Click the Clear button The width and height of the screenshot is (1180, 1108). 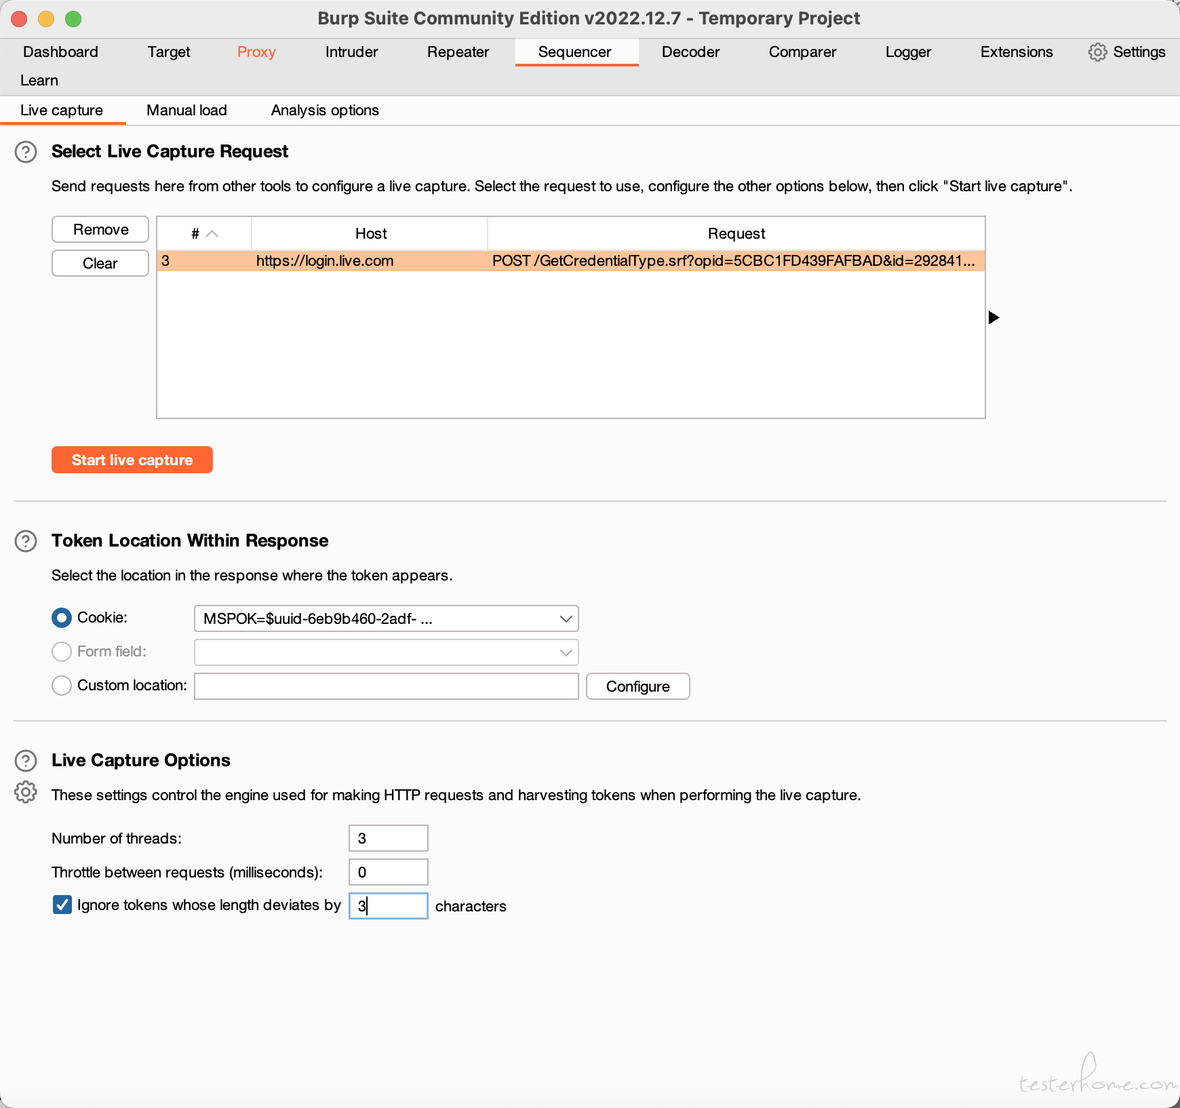click(x=100, y=264)
